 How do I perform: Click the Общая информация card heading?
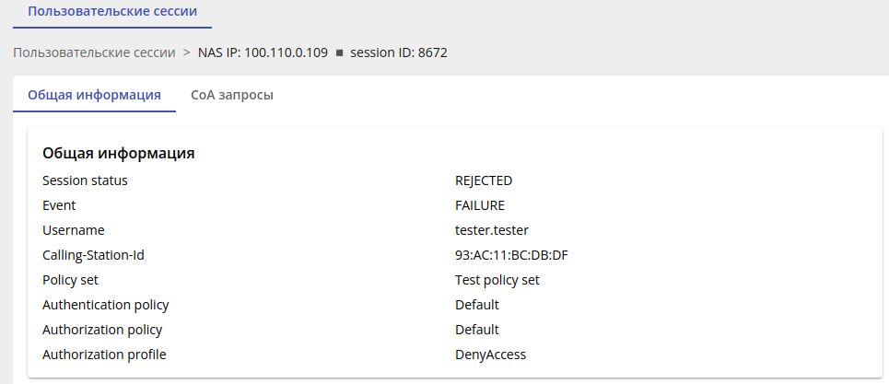point(118,154)
